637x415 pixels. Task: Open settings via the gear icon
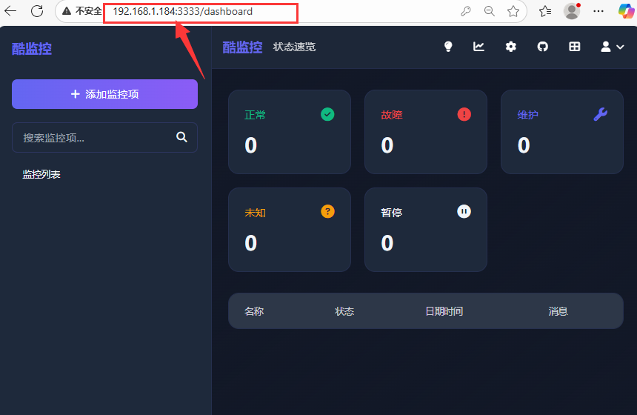point(510,47)
